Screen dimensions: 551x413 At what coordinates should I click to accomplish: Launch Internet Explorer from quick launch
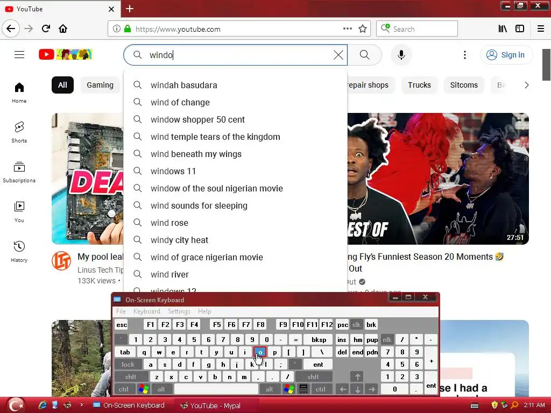[43, 405]
